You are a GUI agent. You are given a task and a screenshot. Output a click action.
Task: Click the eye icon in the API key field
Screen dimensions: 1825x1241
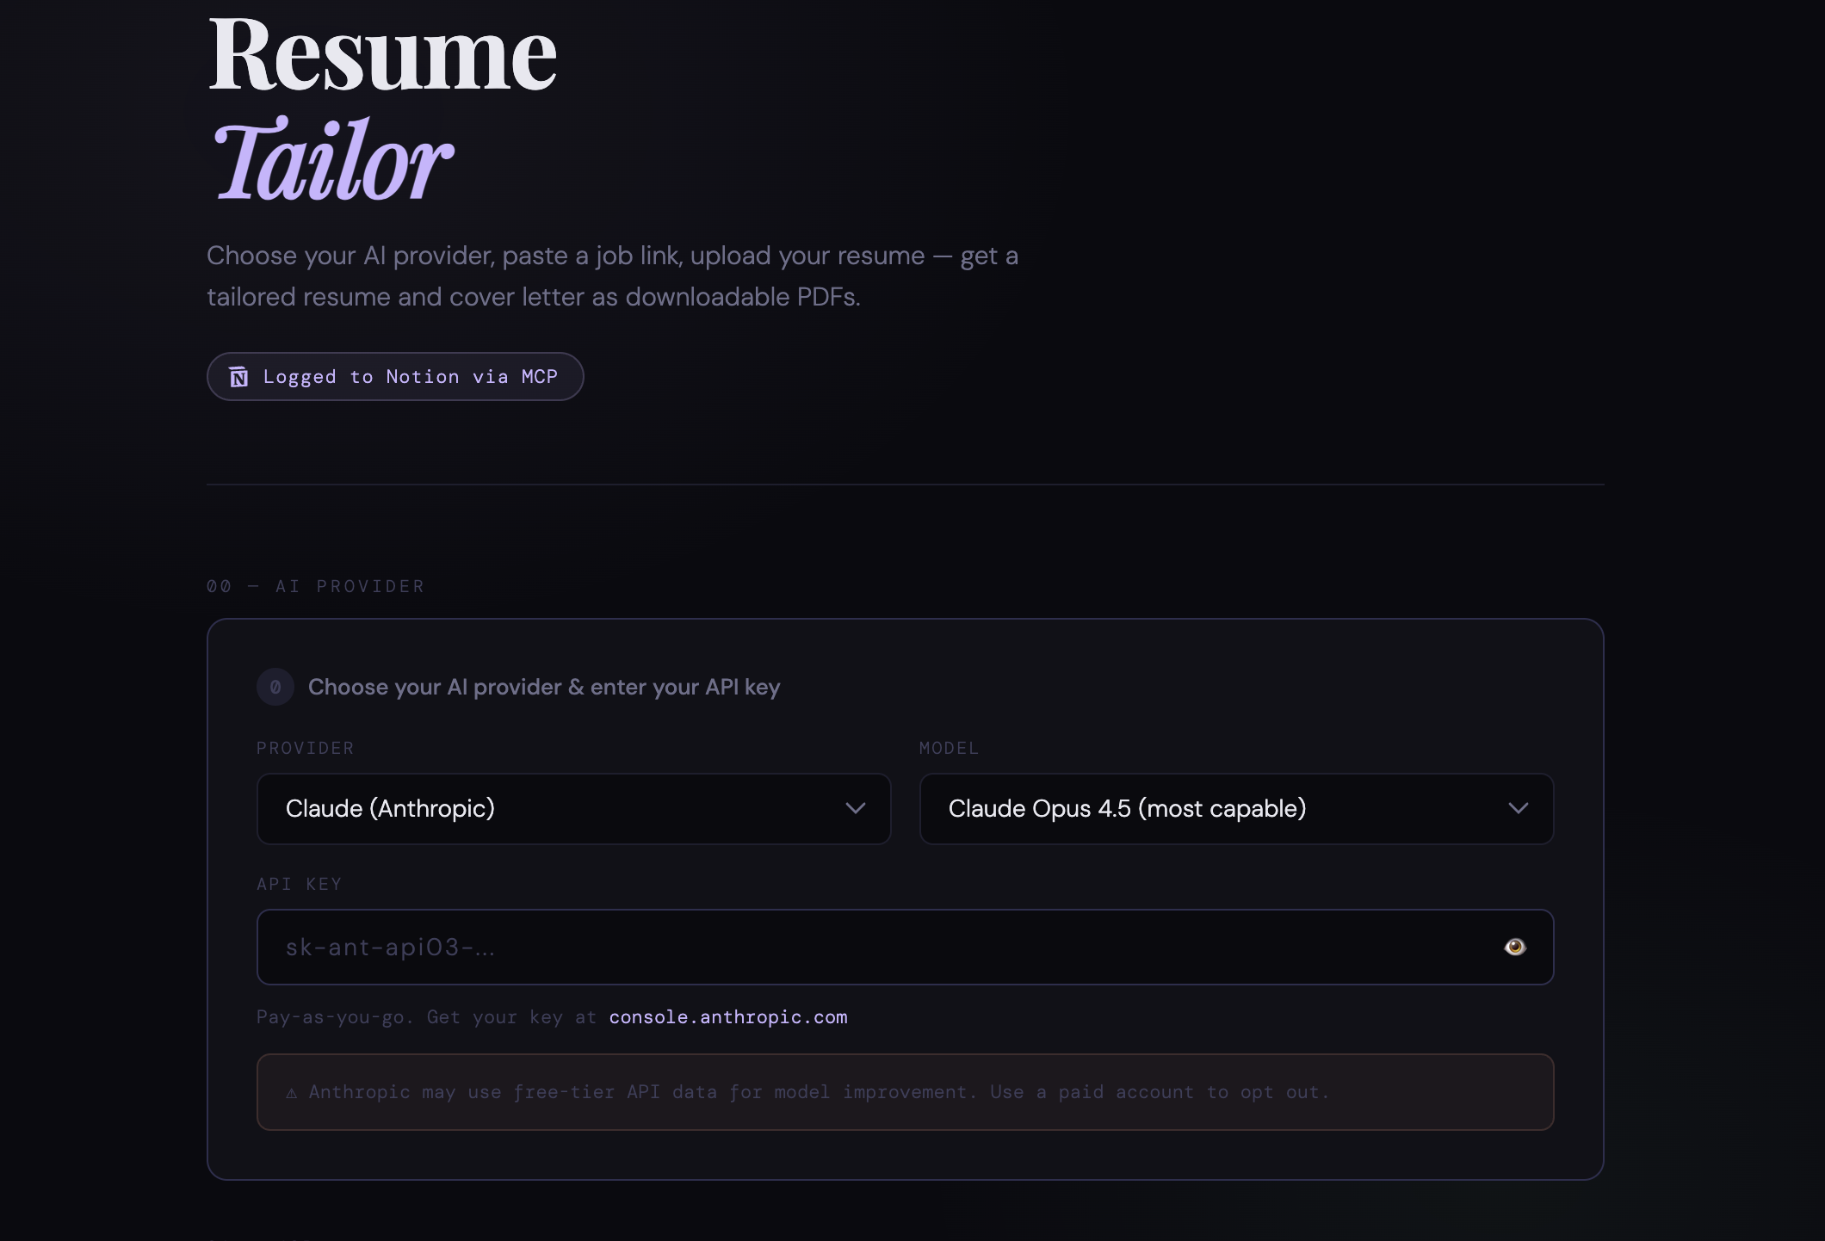[1515, 947]
